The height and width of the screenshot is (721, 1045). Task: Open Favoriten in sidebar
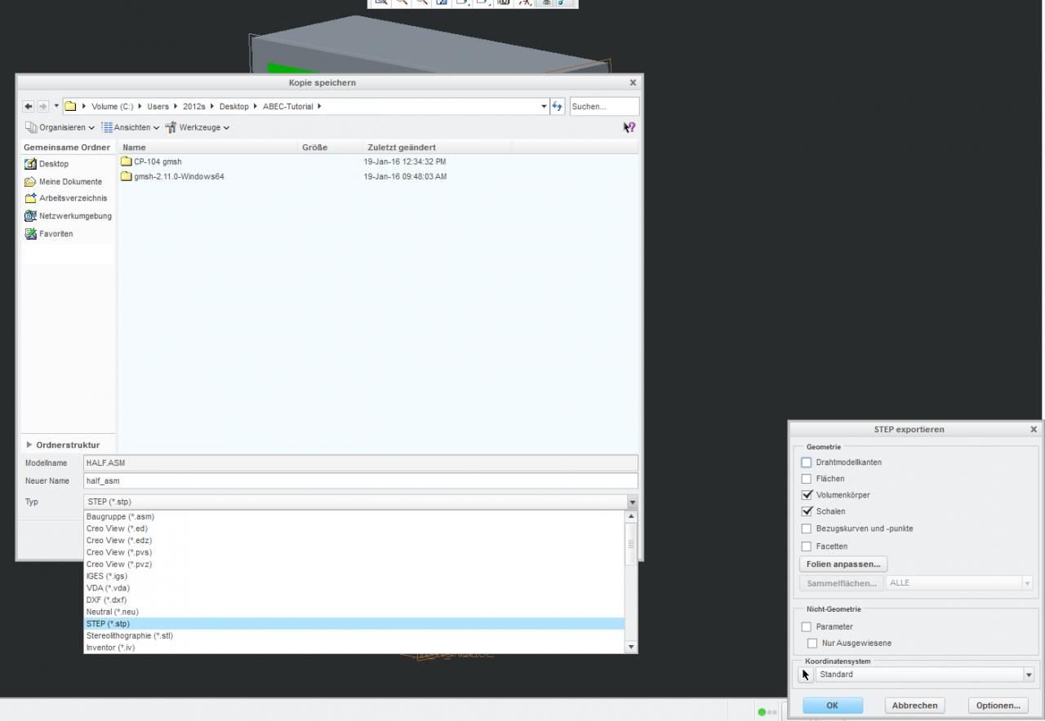tap(56, 234)
